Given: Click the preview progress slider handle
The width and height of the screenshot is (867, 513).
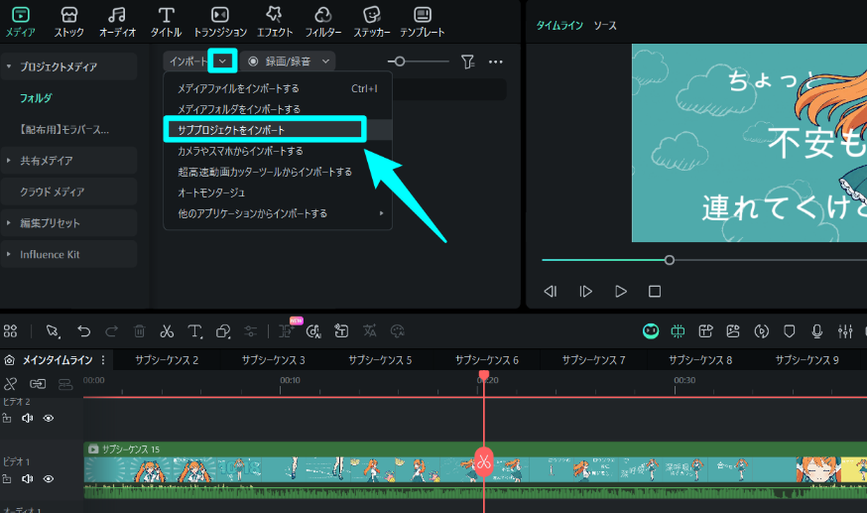Looking at the screenshot, I should point(669,260).
